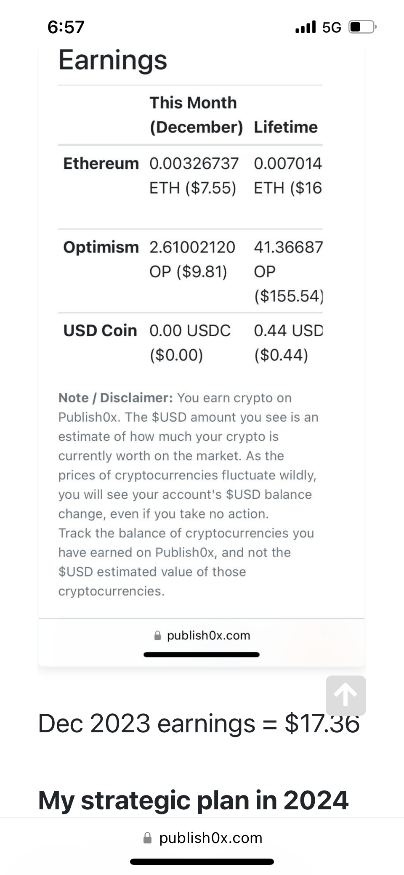The width and height of the screenshot is (404, 875).
Task: Click Optimism lifetime value 41.36687 OP
Action: pyautogui.click(x=288, y=259)
